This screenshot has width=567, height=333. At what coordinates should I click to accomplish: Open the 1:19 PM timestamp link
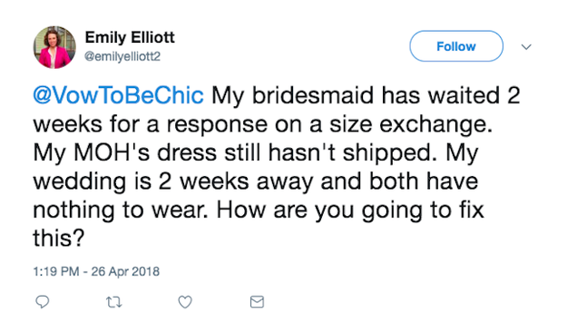[x=56, y=271]
